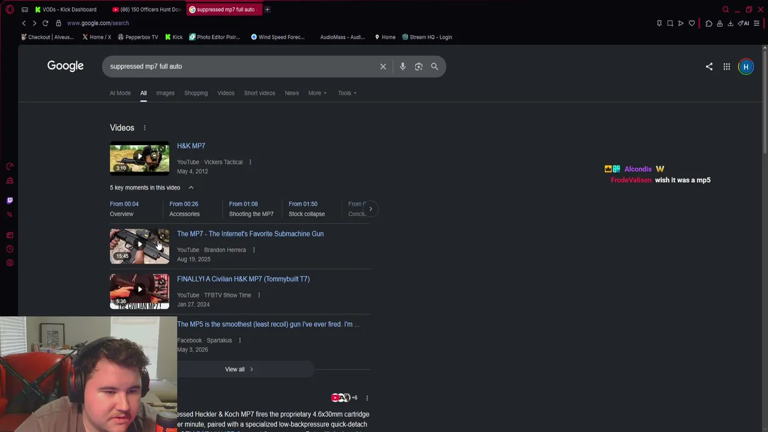Screen dimensions: 768x432
Task: Open H&K MP7 video link
Action: point(191,146)
